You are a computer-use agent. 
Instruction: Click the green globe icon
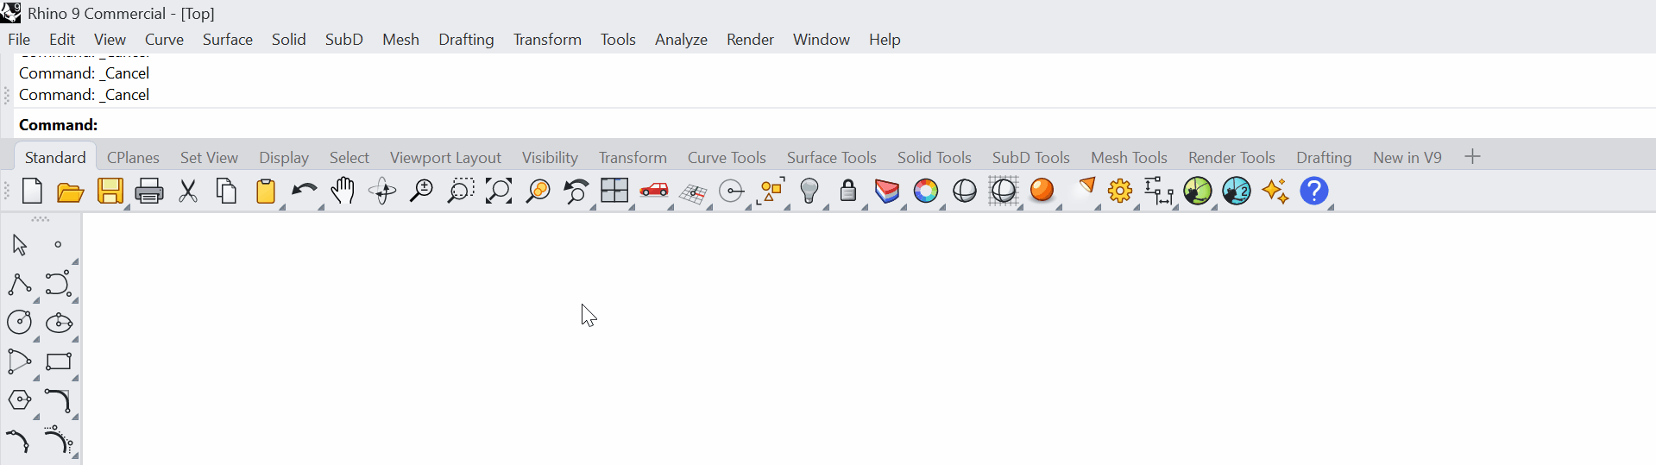(x=1198, y=191)
